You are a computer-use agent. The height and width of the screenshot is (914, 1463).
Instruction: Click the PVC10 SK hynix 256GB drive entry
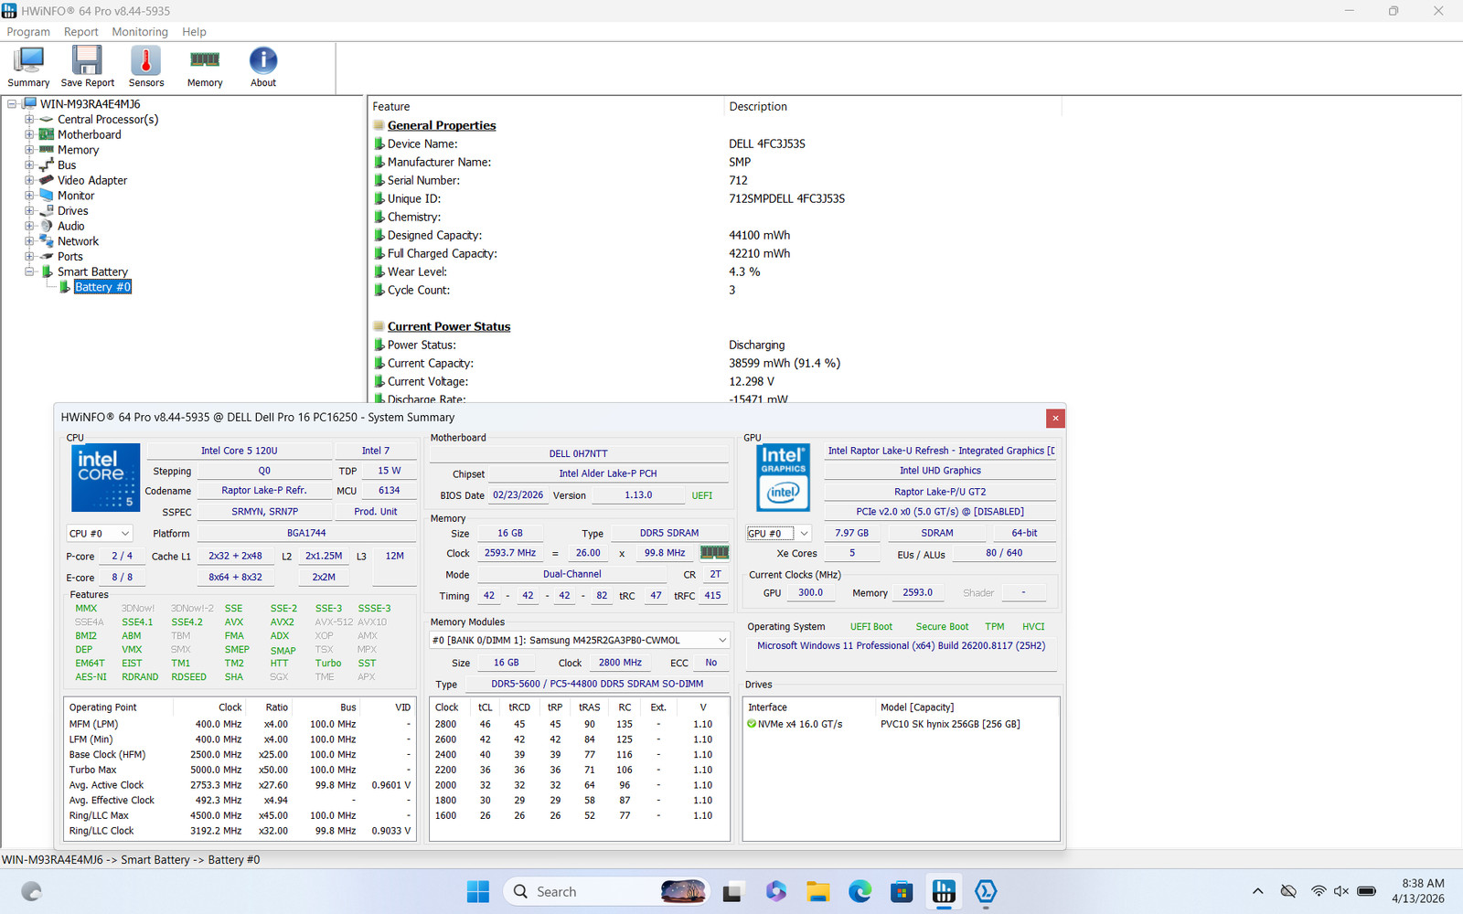(950, 724)
